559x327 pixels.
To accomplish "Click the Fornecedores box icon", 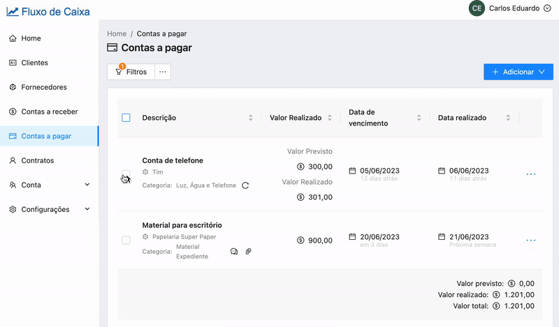I will 13,87.
